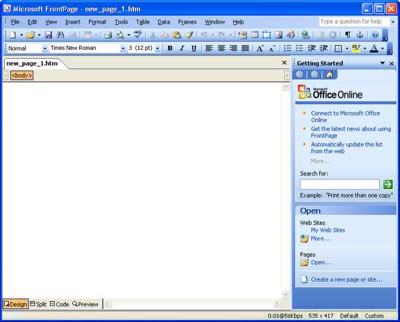Image resolution: width=400 pixels, height=322 pixels.
Task: Open the My Web Sites link
Action: tap(328, 230)
